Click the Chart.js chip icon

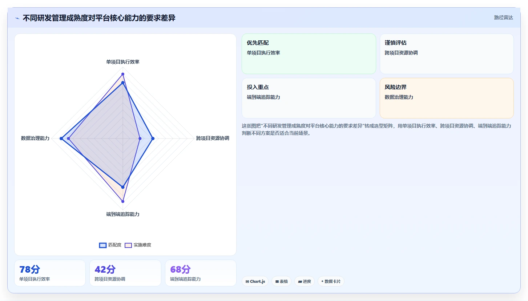[247, 281]
